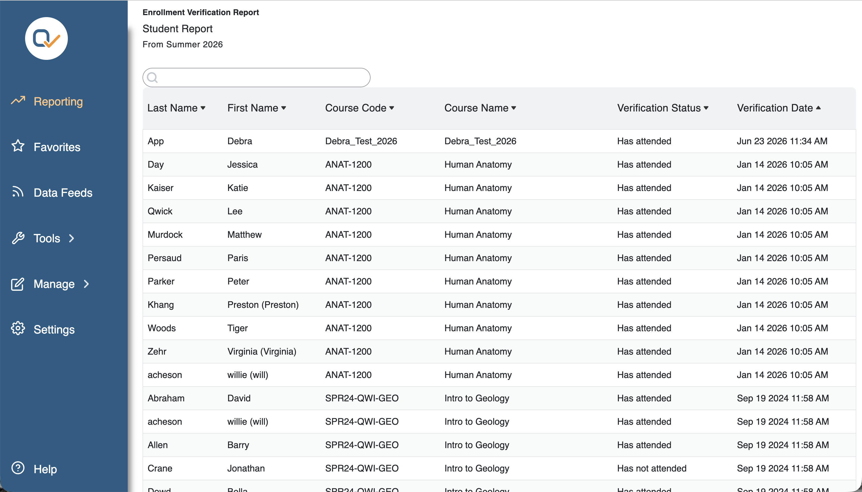Click SPR24-QWI-GEO code in Allen's row
The height and width of the screenshot is (492, 862).
tap(362, 445)
